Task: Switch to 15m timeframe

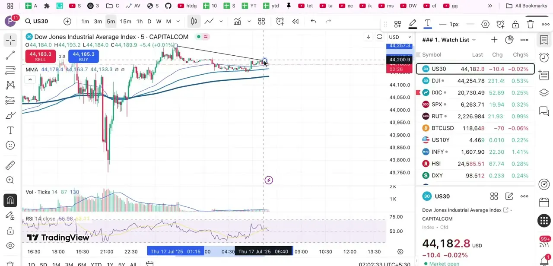Action: pos(126,22)
